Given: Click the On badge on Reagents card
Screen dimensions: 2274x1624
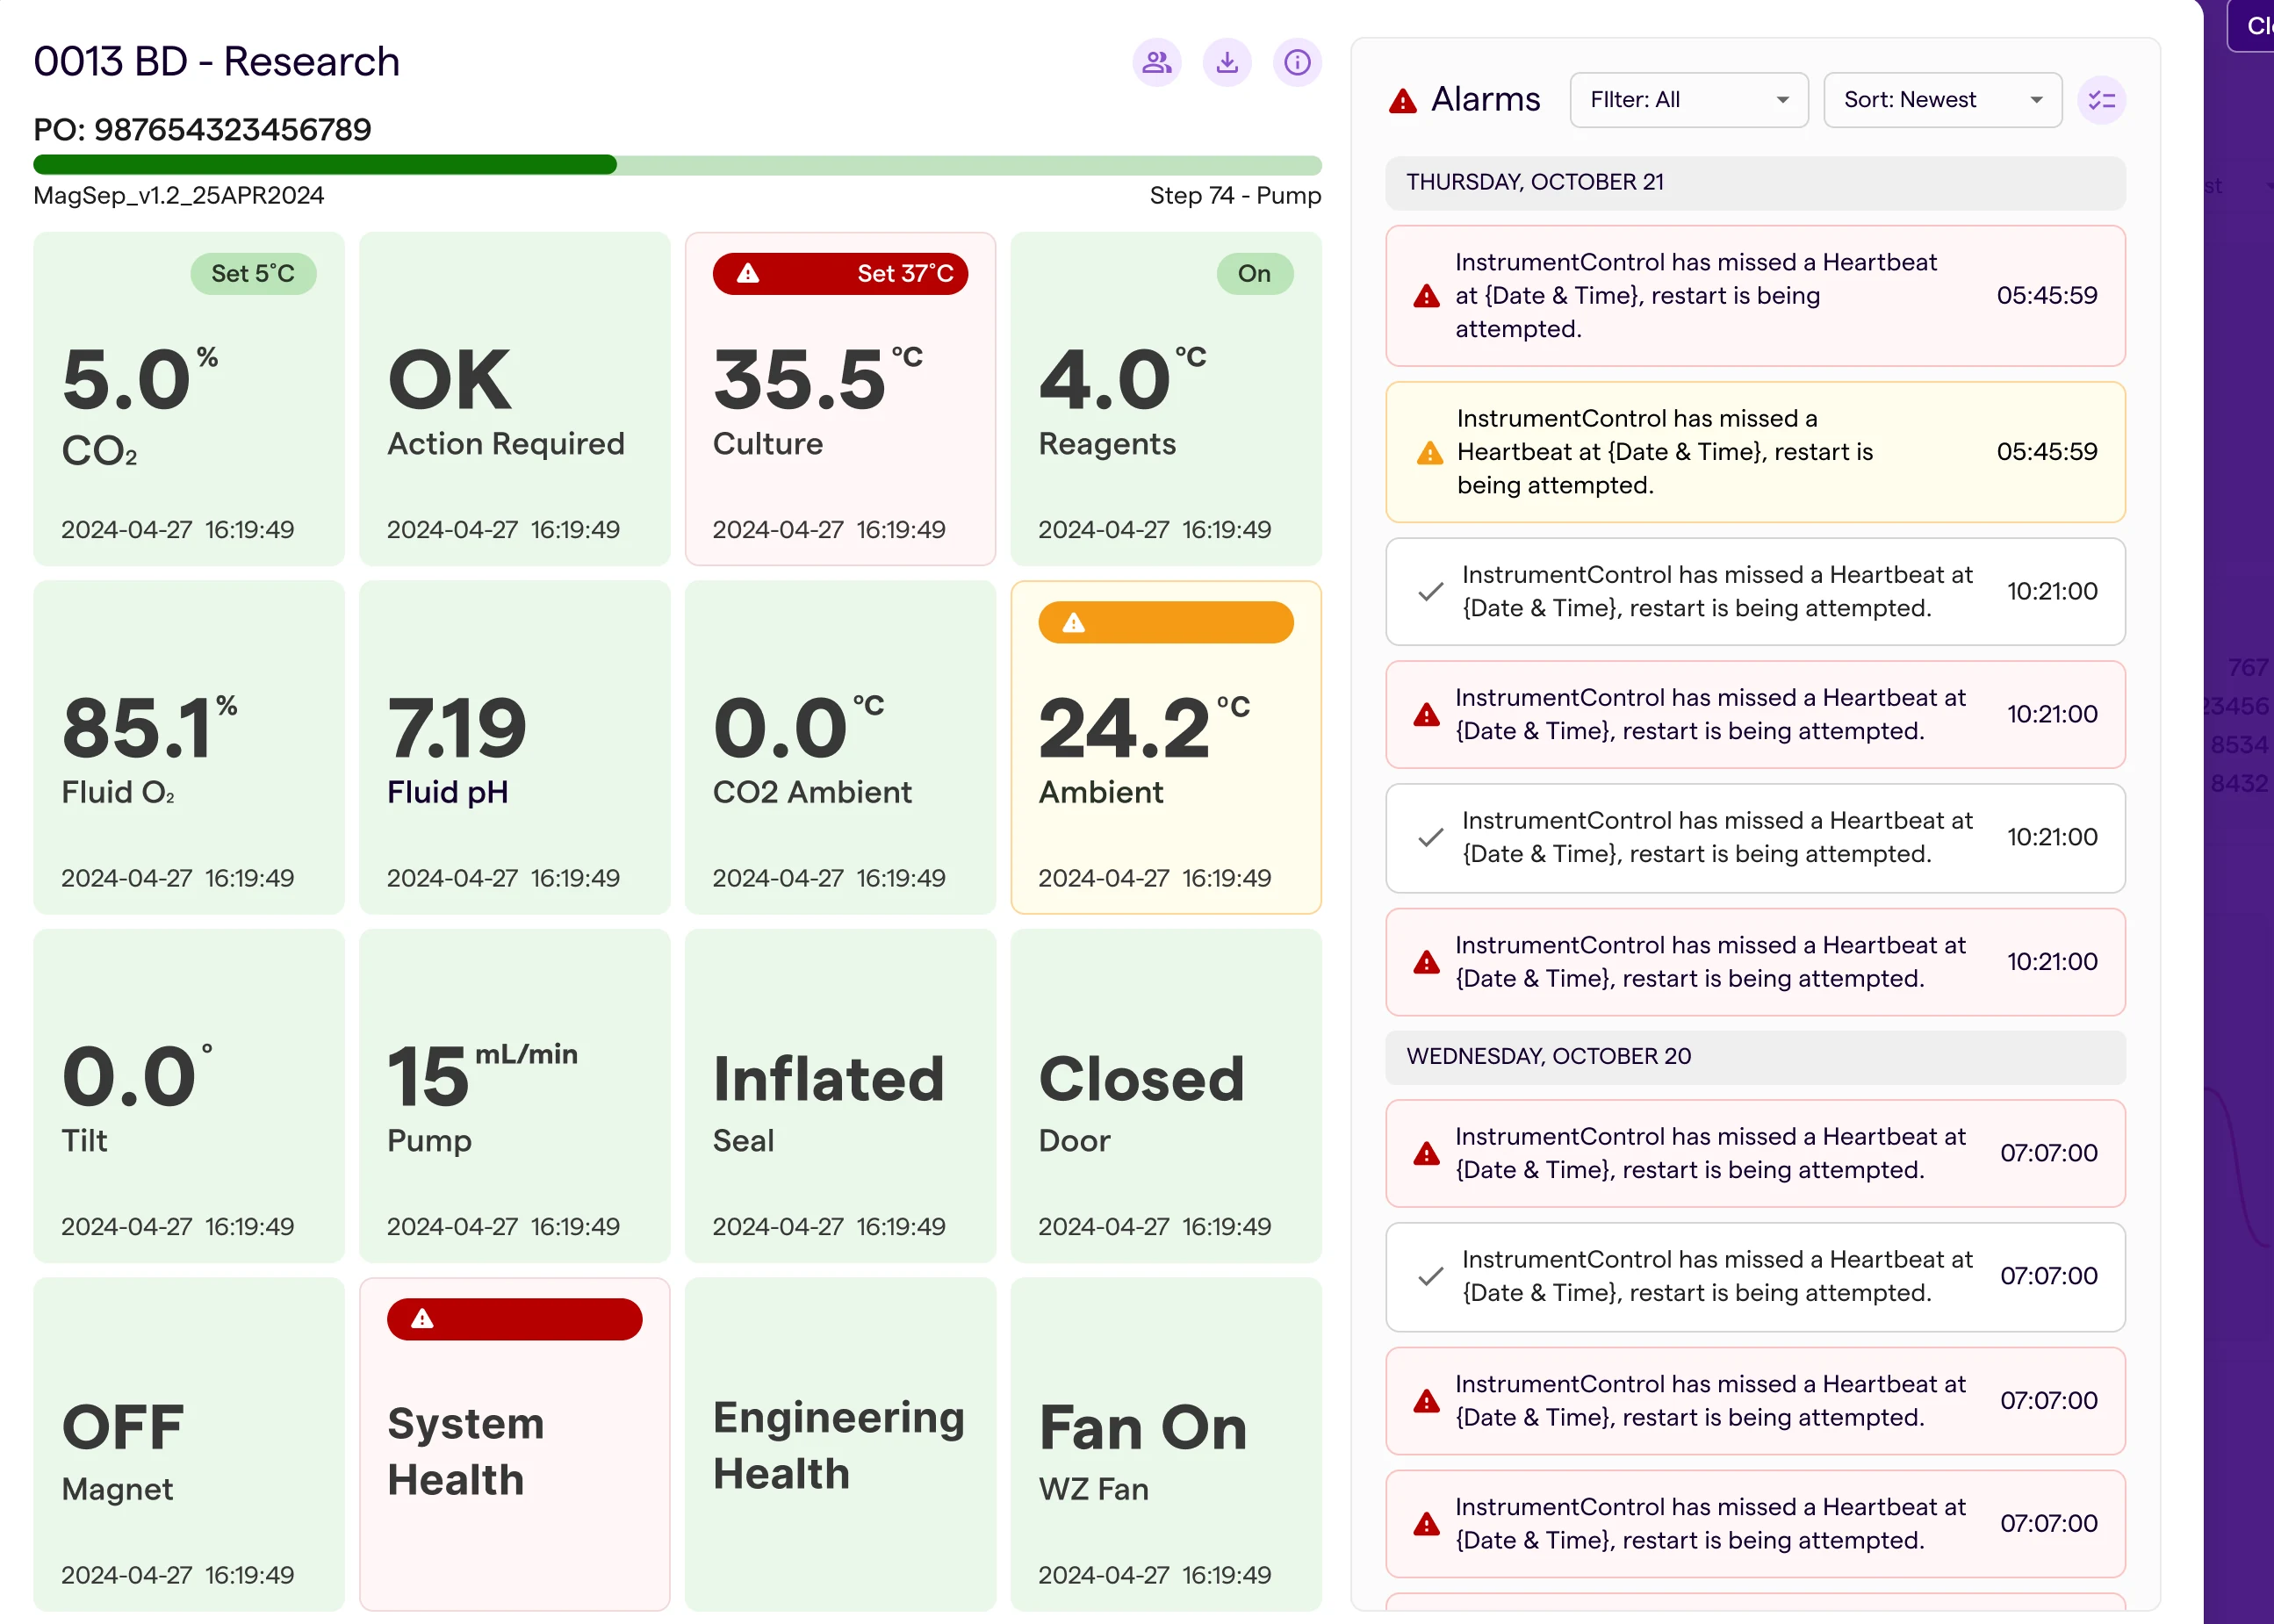Looking at the screenshot, I should 1254,273.
